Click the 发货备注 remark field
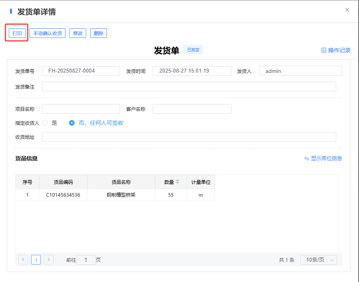Screen dimensions: 359x282 (189, 87)
